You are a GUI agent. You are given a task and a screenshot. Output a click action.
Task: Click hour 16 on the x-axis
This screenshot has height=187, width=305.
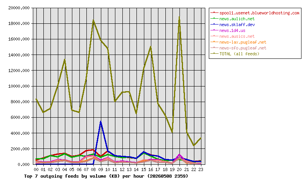click(x=151, y=169)
